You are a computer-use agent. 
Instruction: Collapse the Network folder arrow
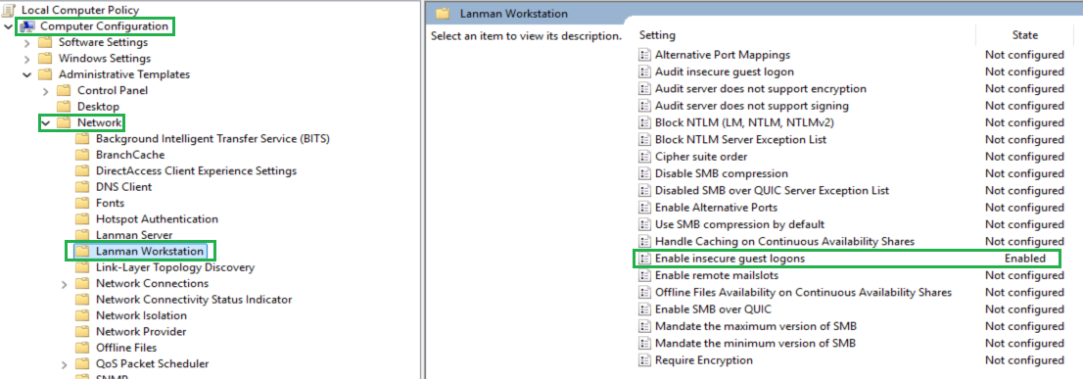coord(46,122)
